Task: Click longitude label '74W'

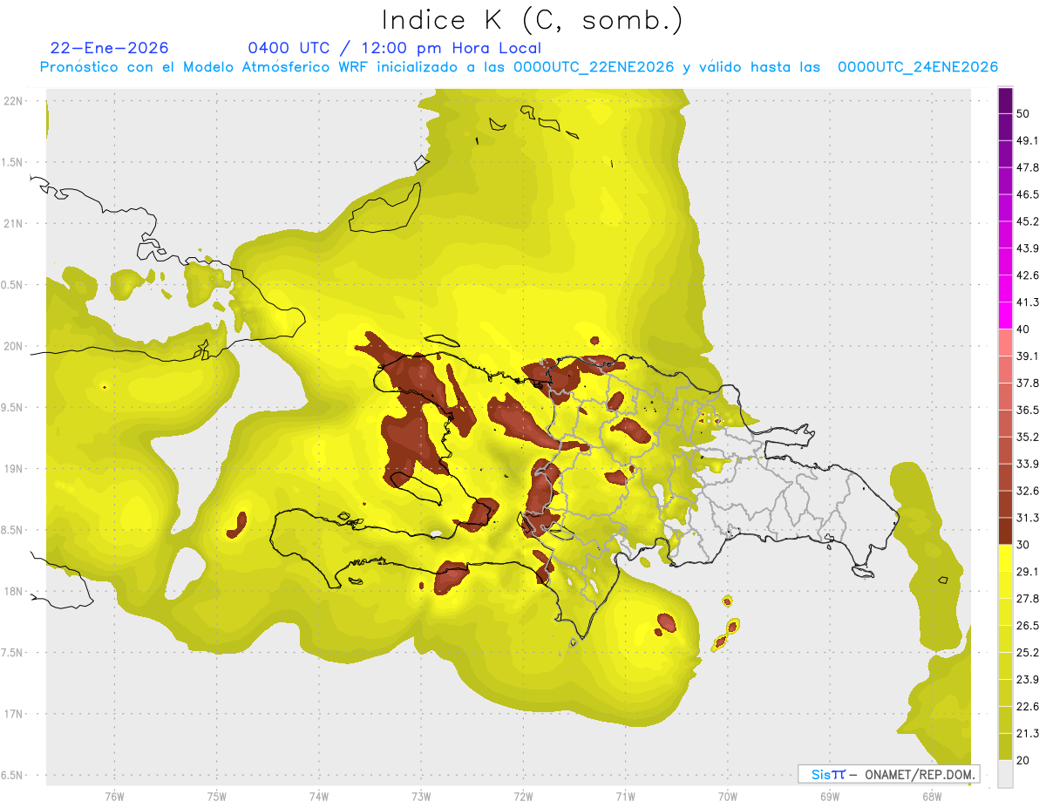Action: point(318,797)
